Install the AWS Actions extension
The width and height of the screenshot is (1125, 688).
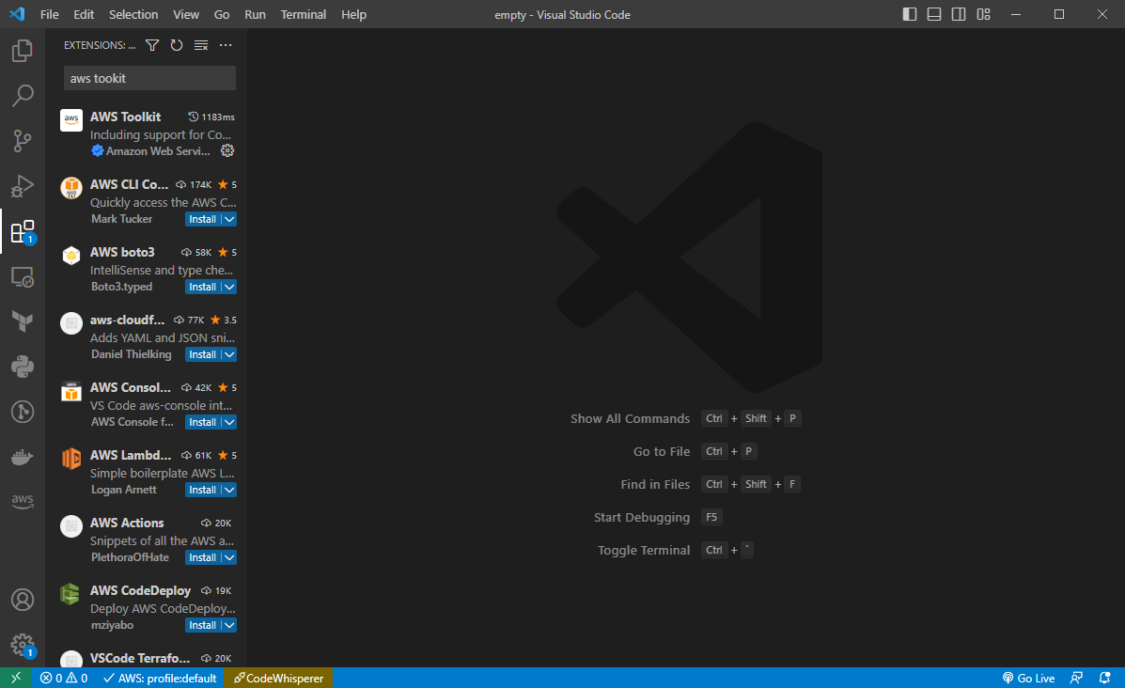[202, 557]
